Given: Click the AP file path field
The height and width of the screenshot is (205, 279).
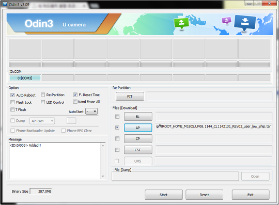Looking at the screenshot, I should coord(213,128).
